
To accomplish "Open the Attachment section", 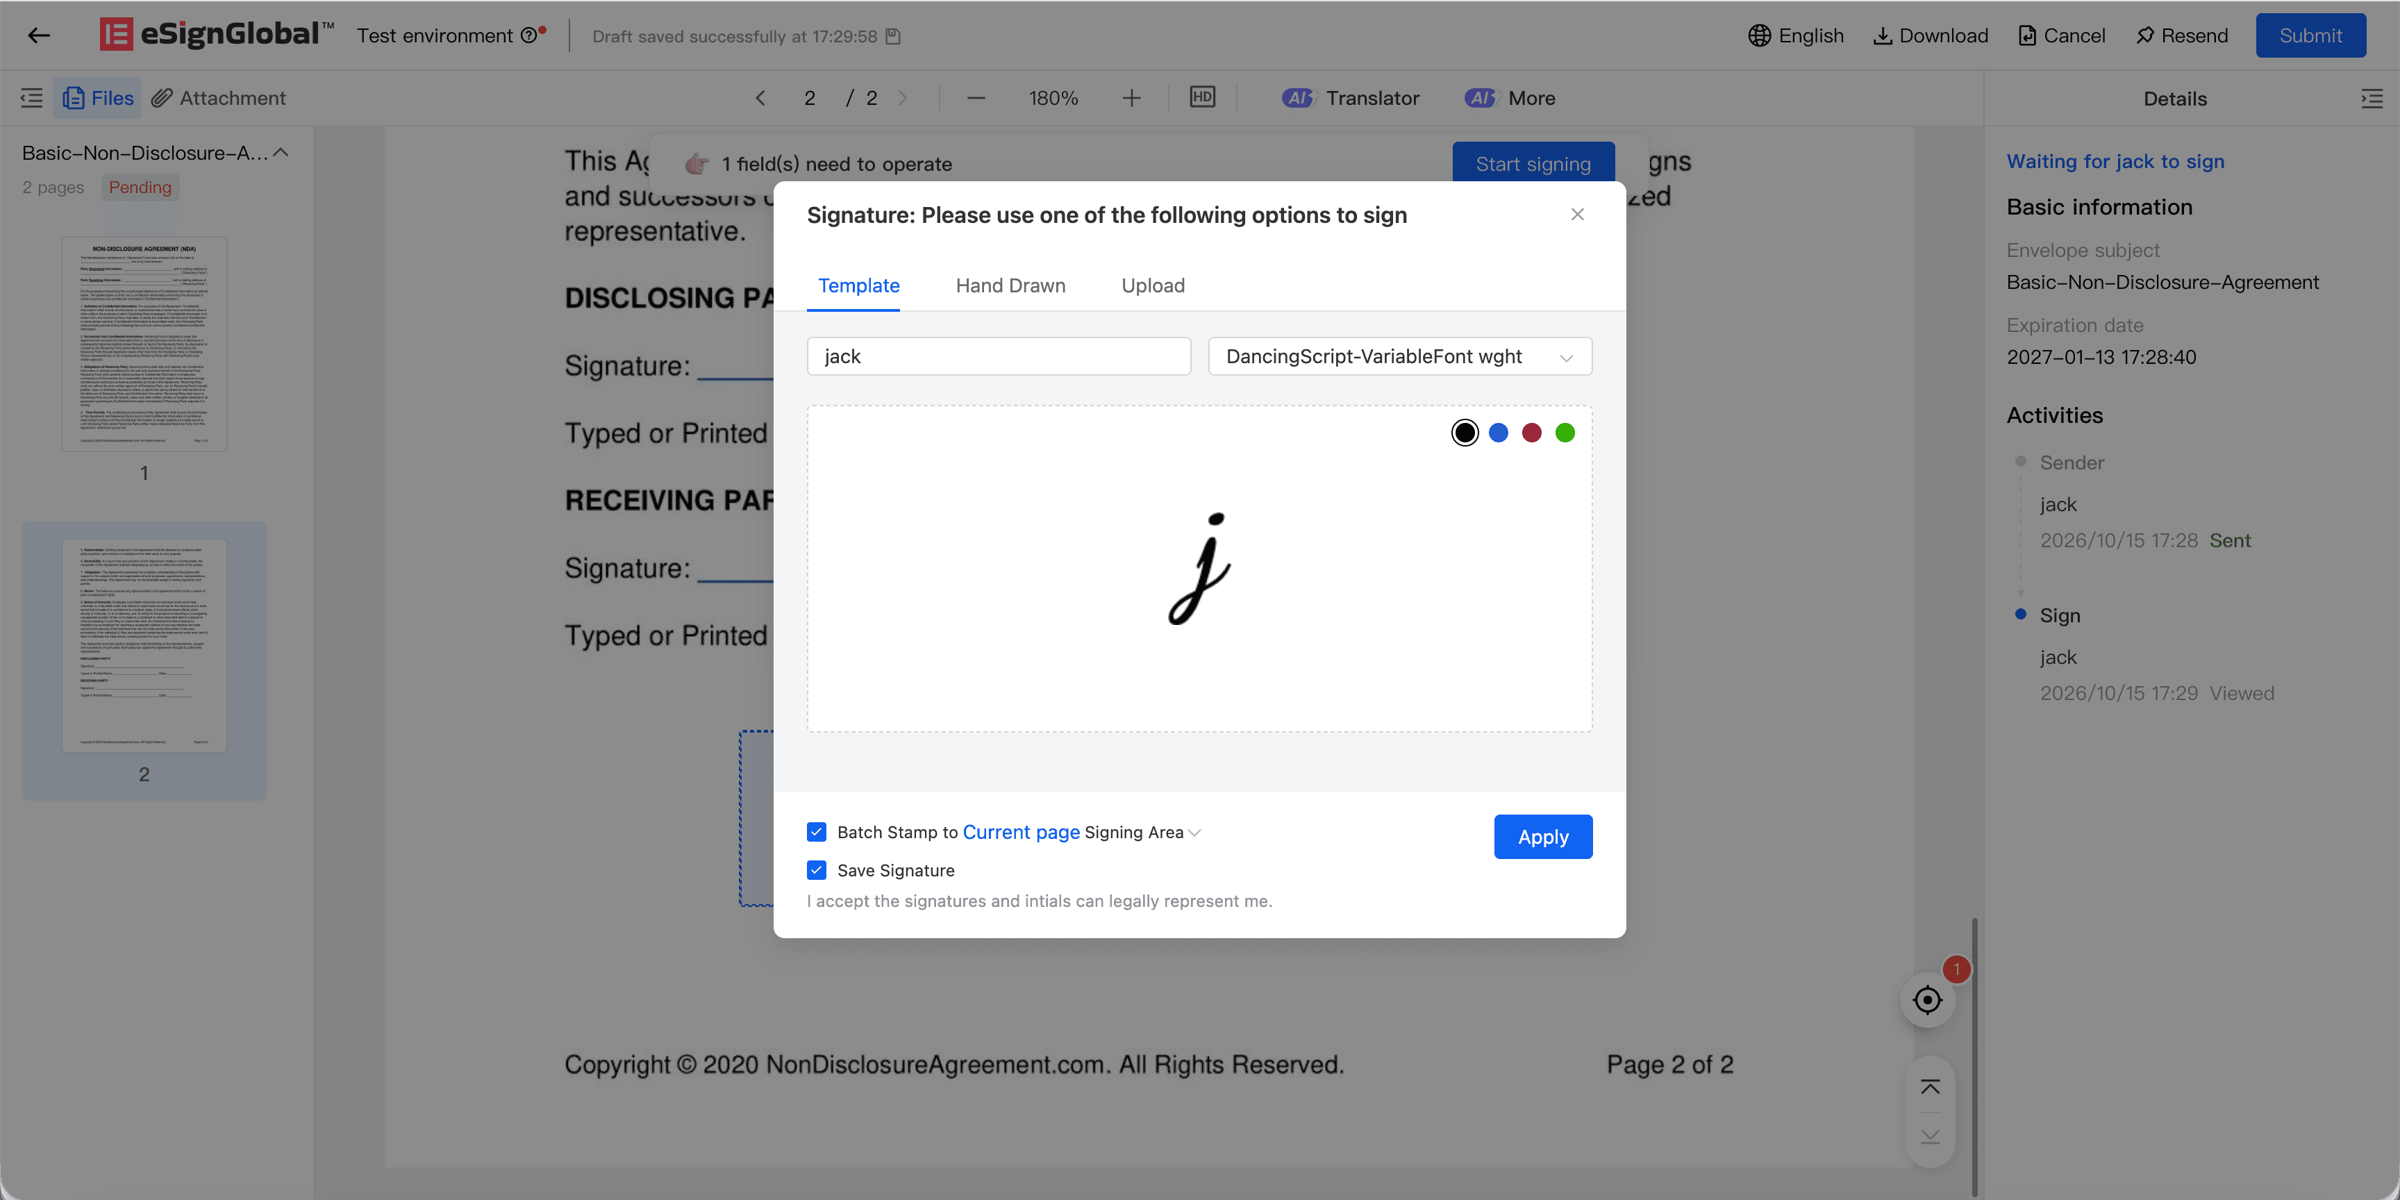I will tap(218, 98).
